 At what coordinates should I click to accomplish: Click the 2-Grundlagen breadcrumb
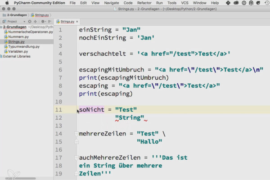[17, 15]
